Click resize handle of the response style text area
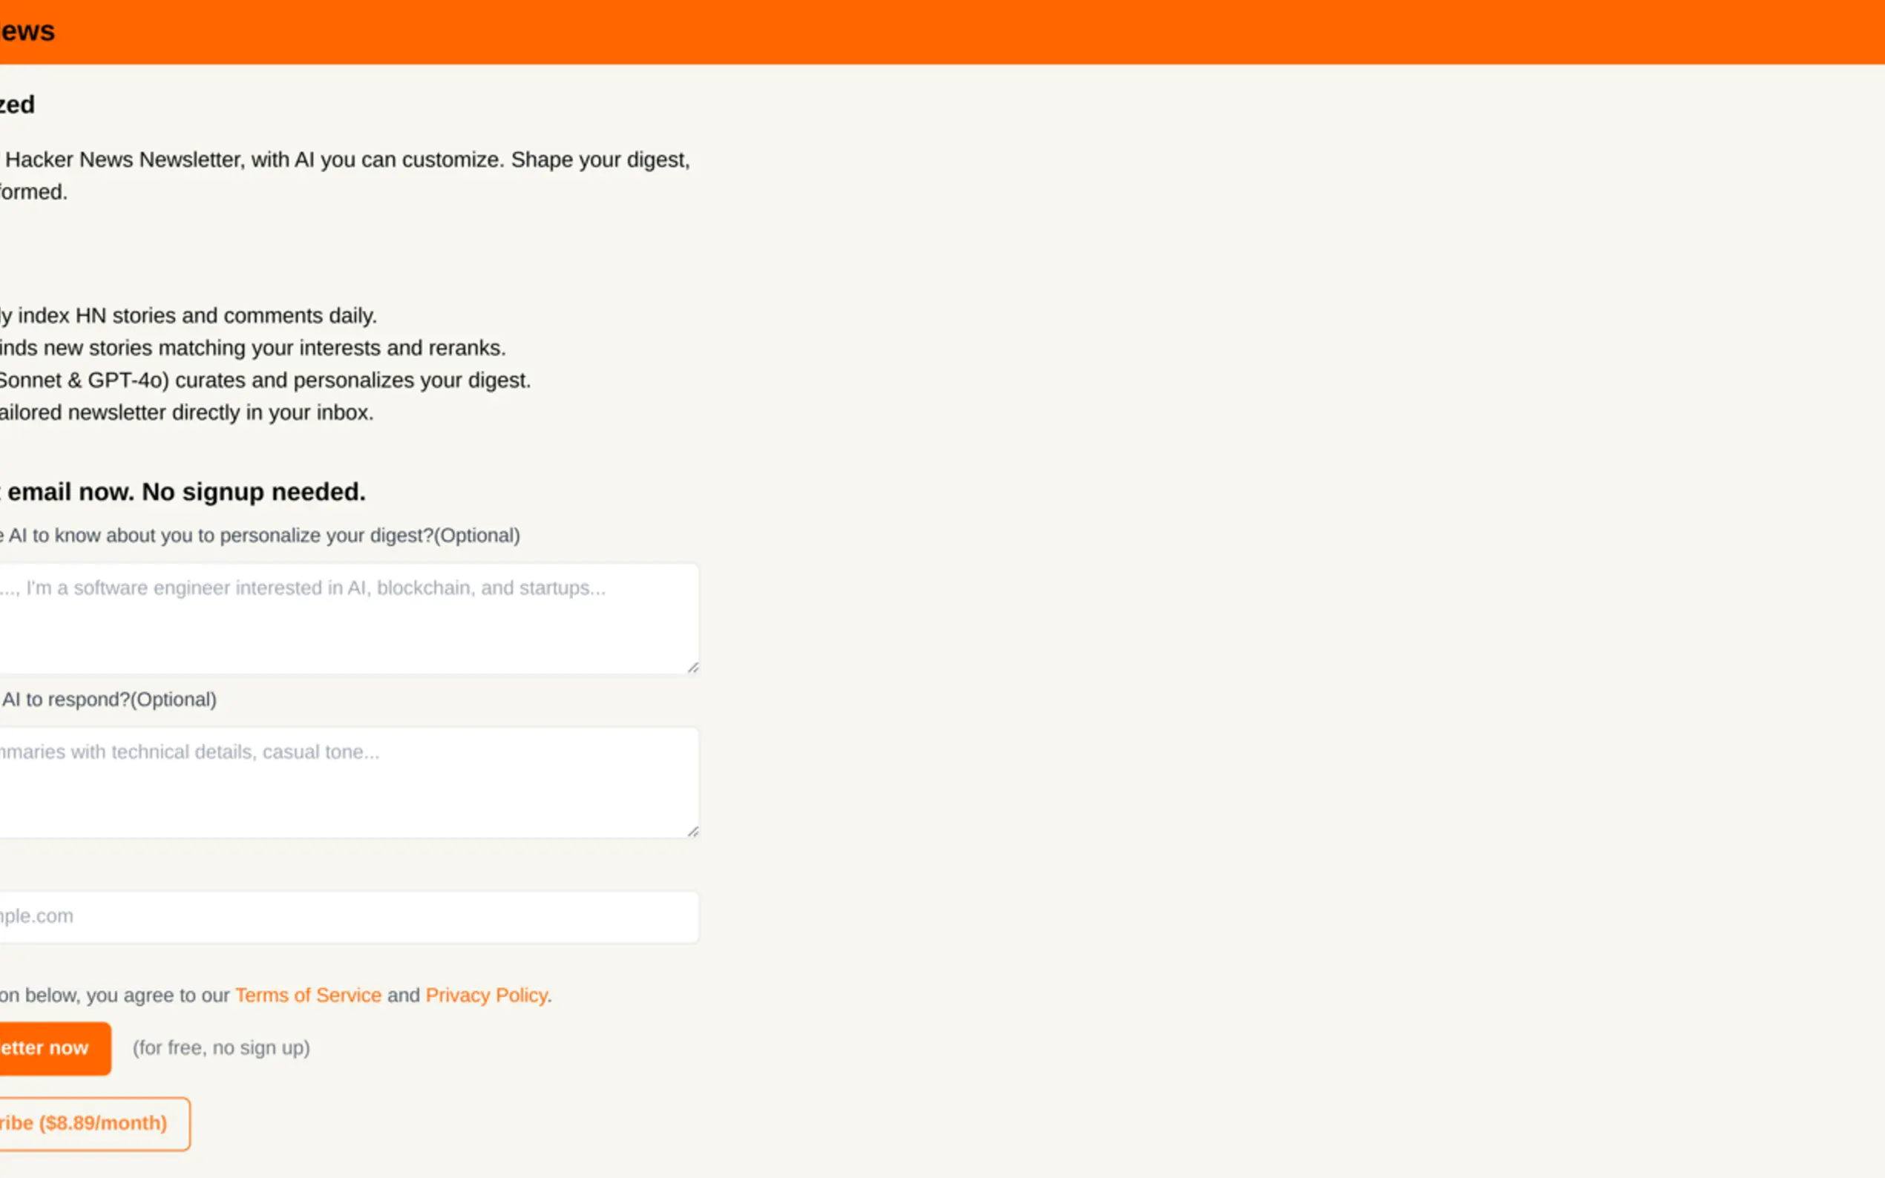Viewport: 1885px width, 1178px height. (692, 832)
